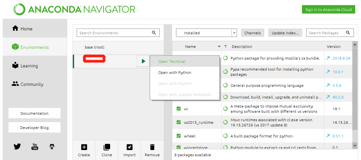Click the type circle icon in vs2015_runtime row
The width and height of the screenshot is (361, 160).
click(225, 122)
